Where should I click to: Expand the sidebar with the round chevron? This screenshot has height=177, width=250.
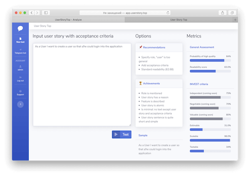click(20, 105)
